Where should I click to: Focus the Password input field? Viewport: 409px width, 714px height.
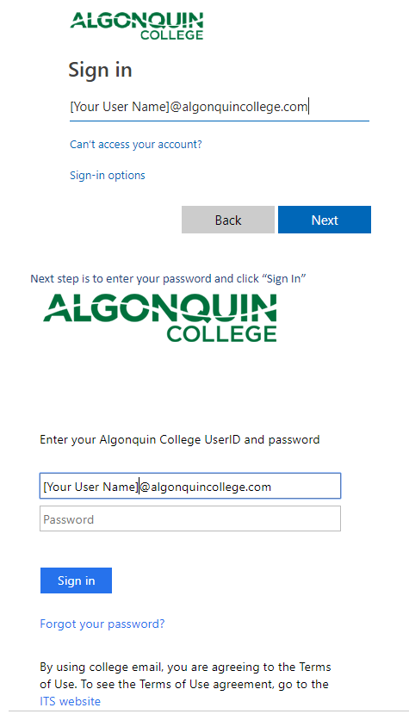point(190,518)
